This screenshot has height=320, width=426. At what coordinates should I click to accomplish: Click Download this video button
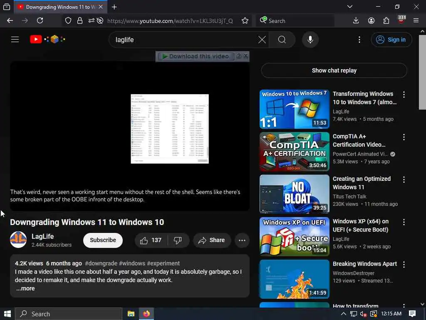(196, 56)
